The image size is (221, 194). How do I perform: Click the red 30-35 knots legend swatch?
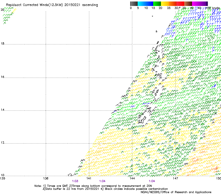click(x=180, y=4)
